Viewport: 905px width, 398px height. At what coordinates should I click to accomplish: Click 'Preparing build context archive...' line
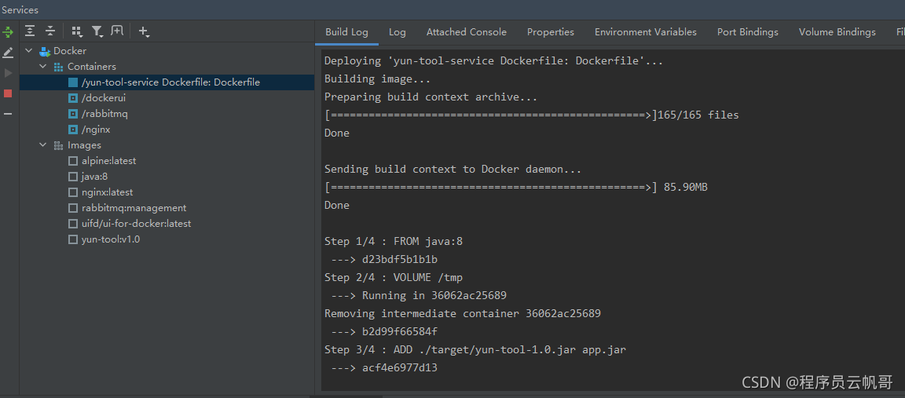click(x=431, y=97)
